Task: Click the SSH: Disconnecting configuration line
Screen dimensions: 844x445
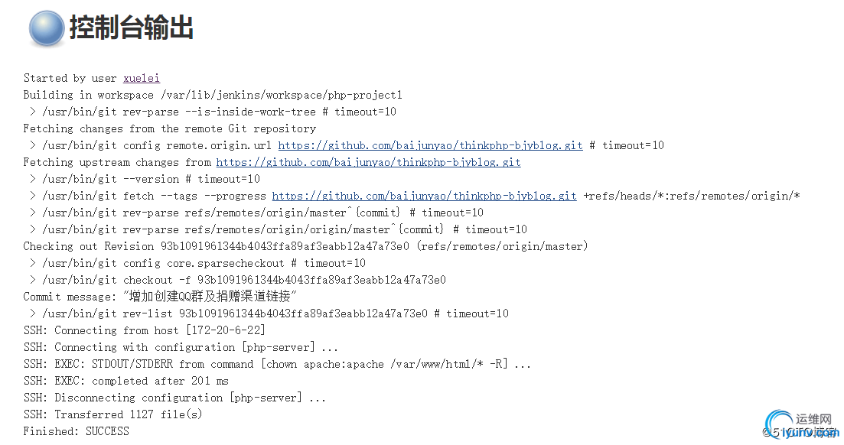Action: coord(174,398)
